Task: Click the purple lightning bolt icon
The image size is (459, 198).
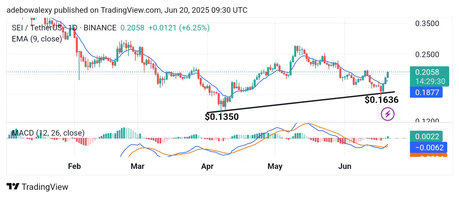Action: (388, 114)
